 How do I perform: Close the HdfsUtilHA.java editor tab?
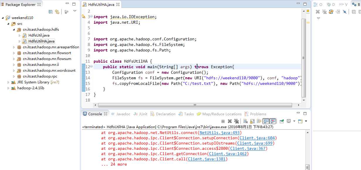pos(118,5)
